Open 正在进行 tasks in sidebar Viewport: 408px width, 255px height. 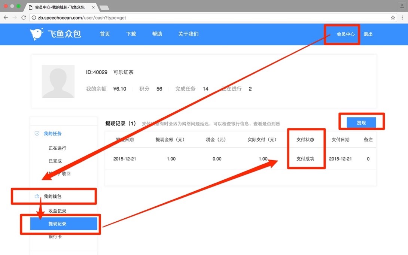(58, 148)
